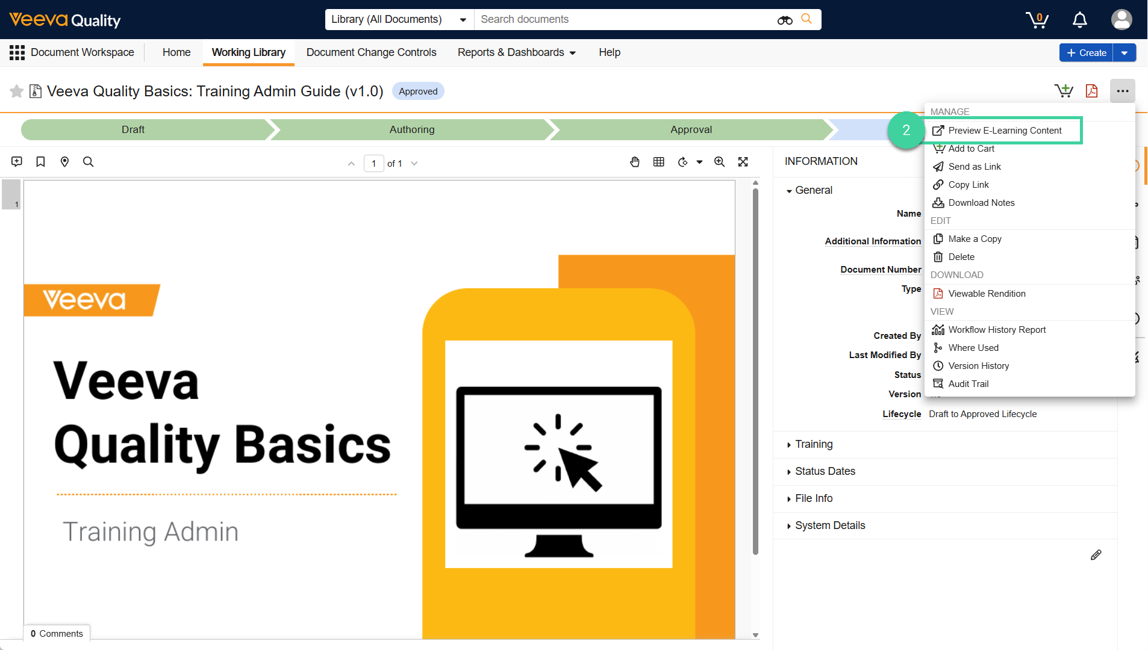Viewport: 1148px width, 650px height.
Task: Click the find-in-document search icon
Action: [88, 162]
